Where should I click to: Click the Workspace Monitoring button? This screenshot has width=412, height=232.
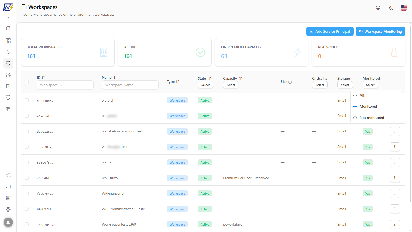pyautogui.click(x=380, y=31)
